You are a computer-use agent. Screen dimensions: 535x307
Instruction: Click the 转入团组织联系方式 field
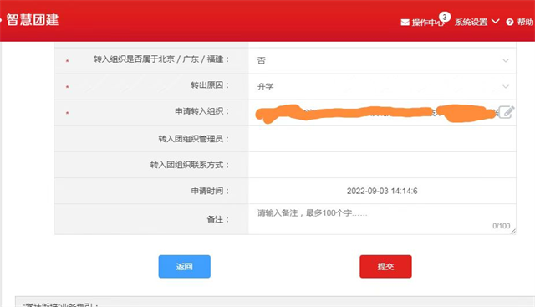(382, 165)
